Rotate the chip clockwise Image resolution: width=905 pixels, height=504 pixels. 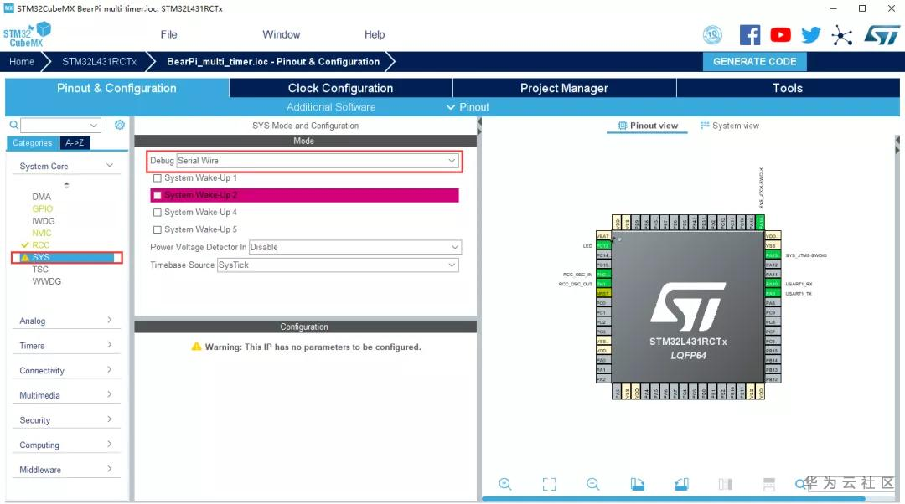coord(637,484)
